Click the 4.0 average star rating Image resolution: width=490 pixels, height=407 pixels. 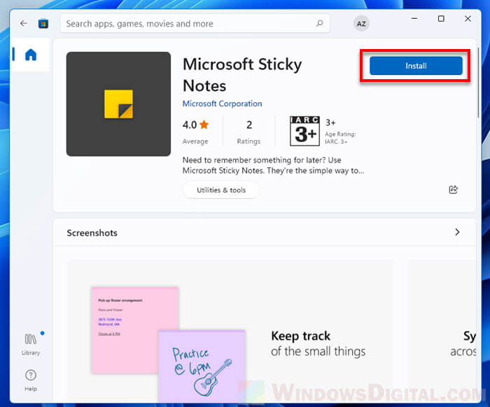195,132
